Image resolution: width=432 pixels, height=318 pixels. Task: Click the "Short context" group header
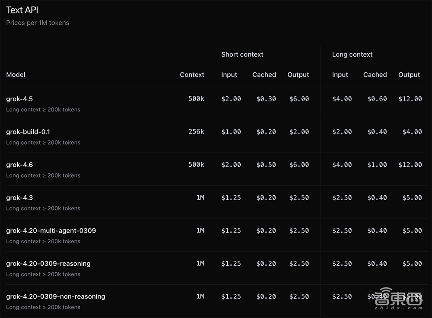click(242, 54)
